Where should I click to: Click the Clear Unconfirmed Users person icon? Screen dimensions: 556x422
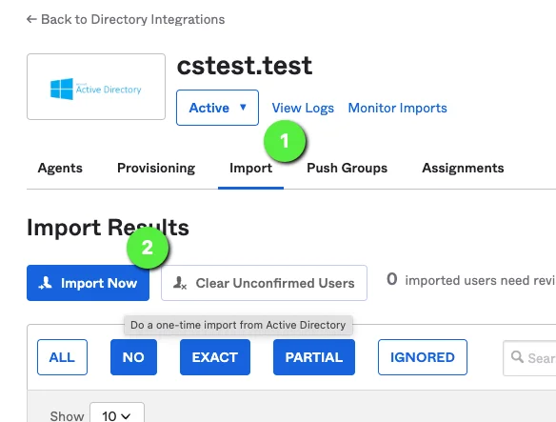180,283
